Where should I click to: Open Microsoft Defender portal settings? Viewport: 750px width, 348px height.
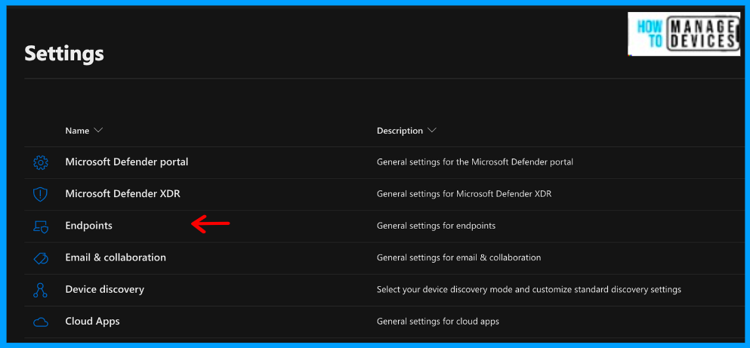pos(127,162)
